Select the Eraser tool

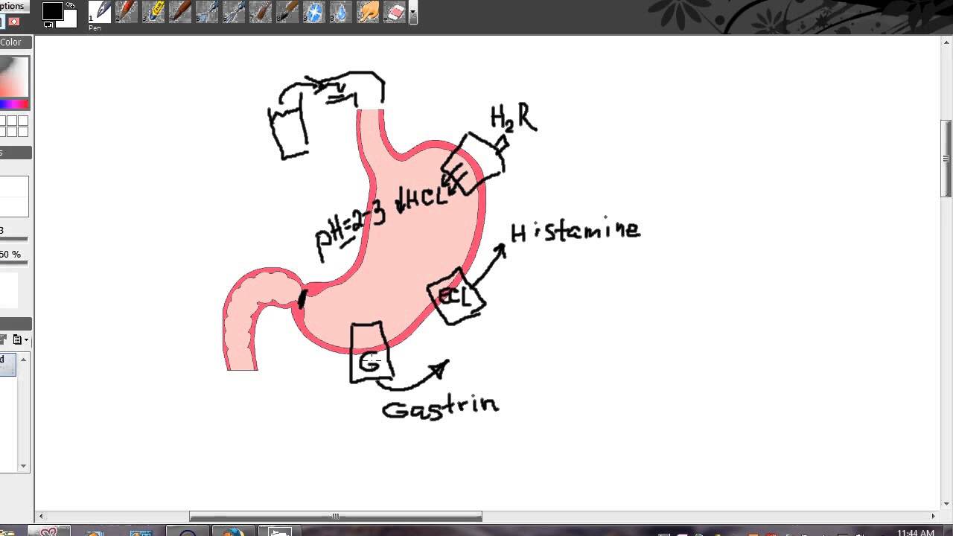(x=395, y=12)
